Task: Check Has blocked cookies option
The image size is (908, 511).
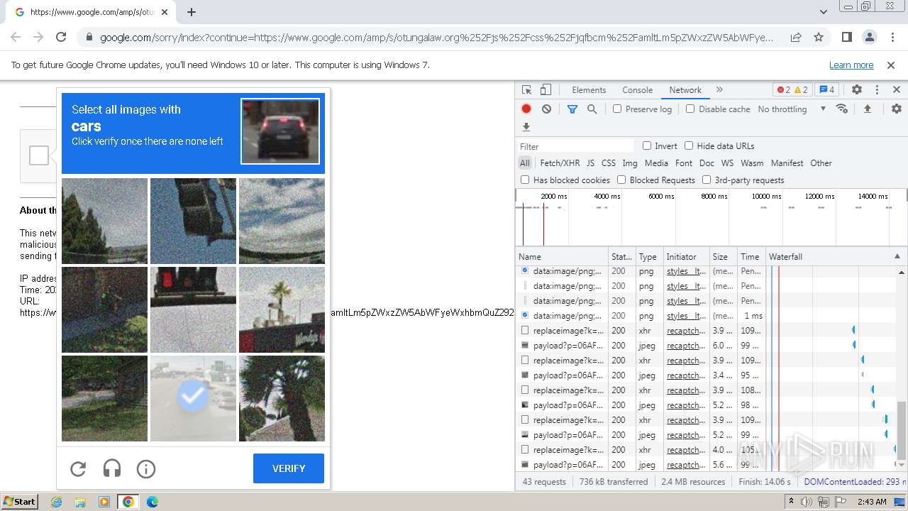Action: coord(525,180)
